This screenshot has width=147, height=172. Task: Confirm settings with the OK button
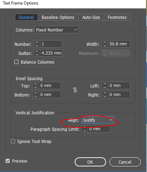[x=90, y=162]
